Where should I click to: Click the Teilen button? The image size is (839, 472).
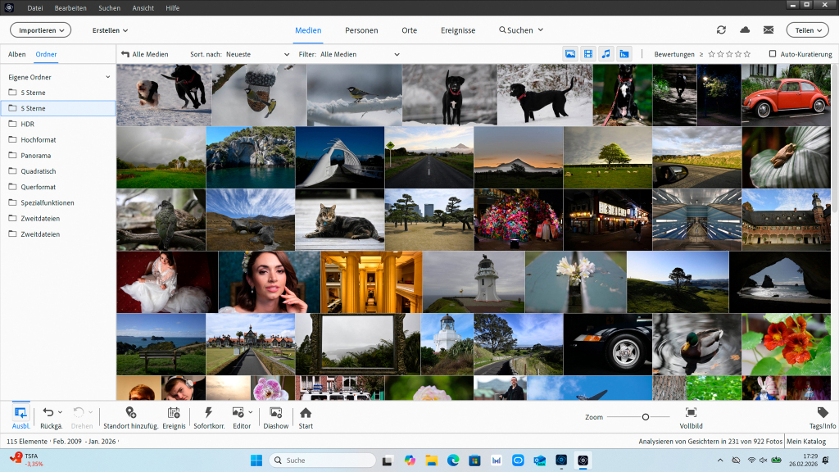807,29
